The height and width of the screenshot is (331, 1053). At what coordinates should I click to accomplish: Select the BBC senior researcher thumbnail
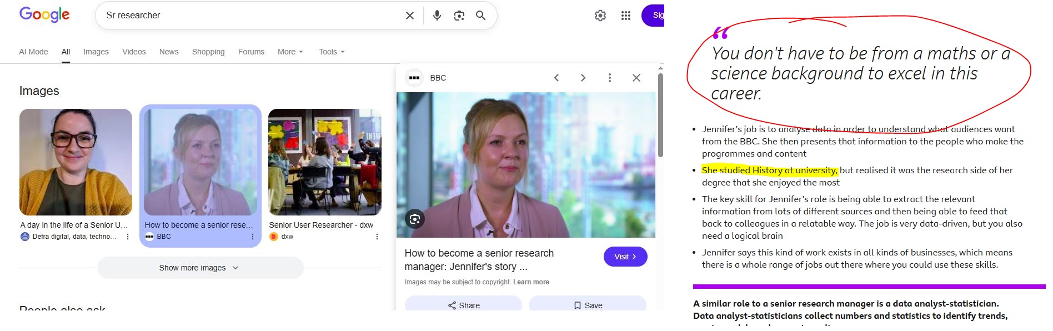(x=200, y=162)
